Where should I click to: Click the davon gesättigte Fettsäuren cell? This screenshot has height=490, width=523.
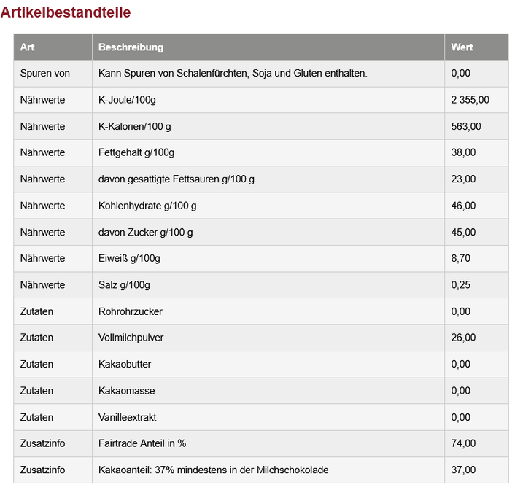click(x=177, y=179)
